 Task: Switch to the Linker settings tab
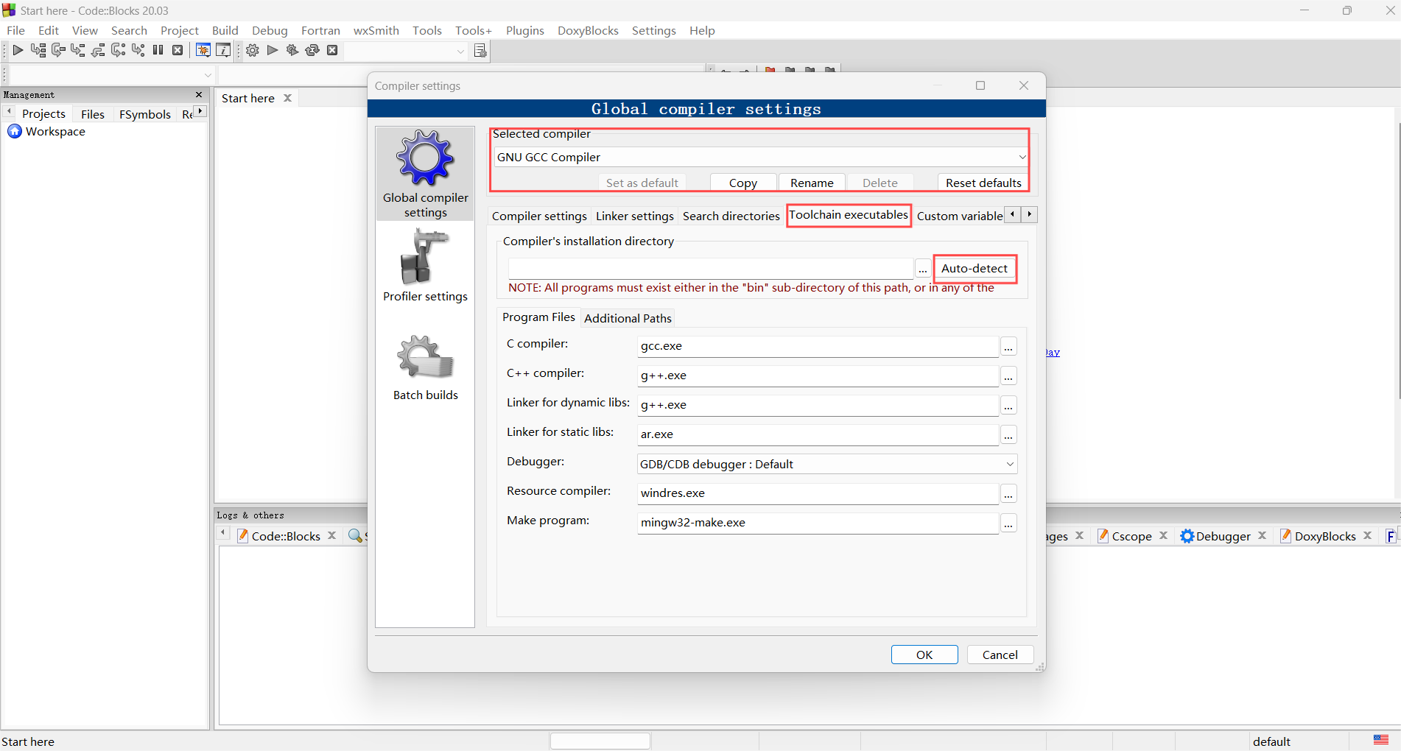click(634, 216)
